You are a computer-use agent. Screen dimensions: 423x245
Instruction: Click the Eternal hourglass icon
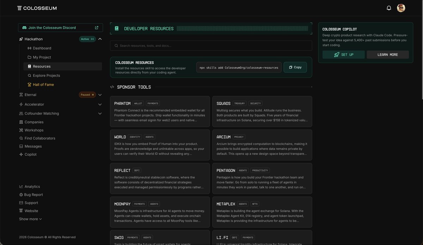[x=21, y=95]
